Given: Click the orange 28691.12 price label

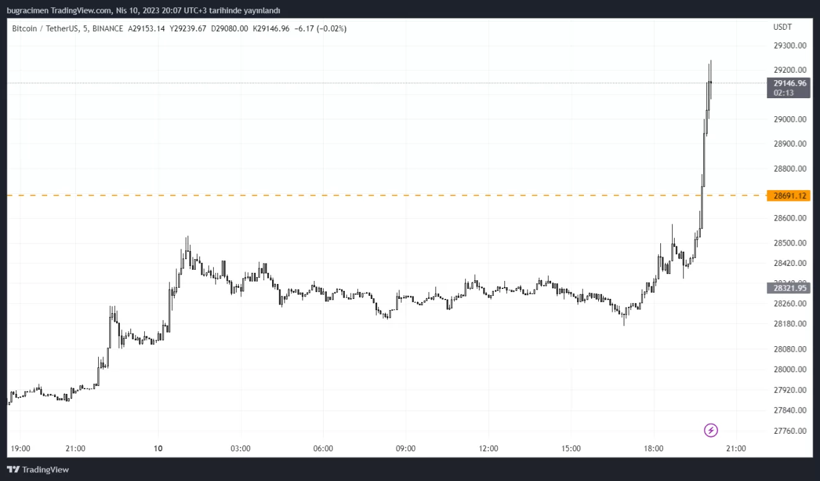Looking at the screenshot, I should point(790,196).
